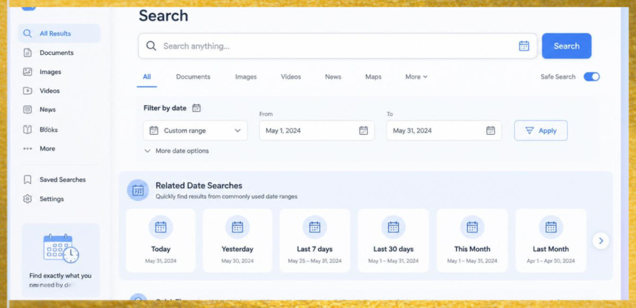Image resolution: width=636 pixels, height=308 pixels.
Task: Switch to the Videos tab
Action: 291,76
